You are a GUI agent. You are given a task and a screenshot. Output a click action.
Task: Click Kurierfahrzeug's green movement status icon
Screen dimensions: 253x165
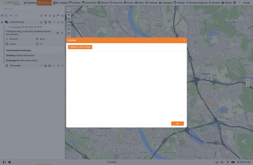coord(46,22)
